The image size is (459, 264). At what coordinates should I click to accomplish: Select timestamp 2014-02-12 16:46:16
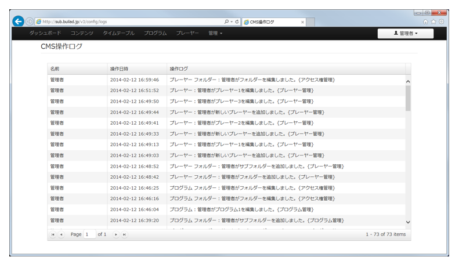135,198
